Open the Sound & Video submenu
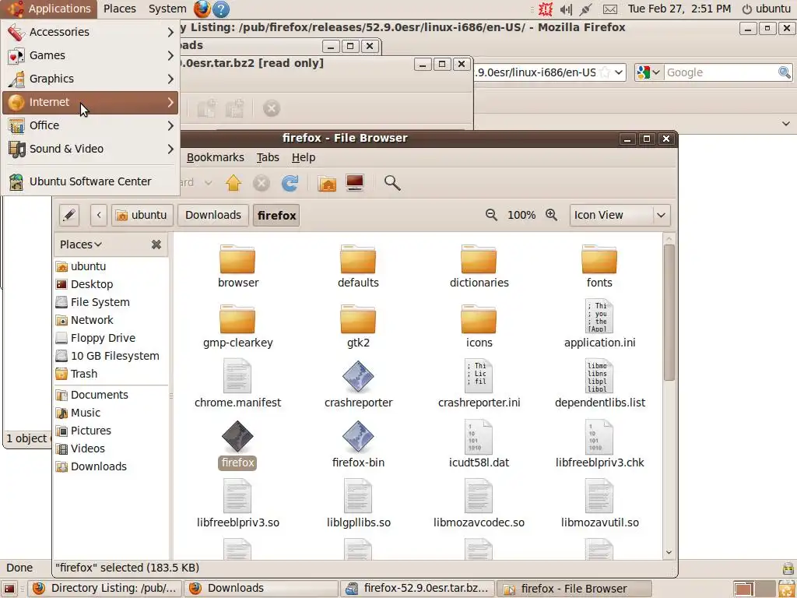This screenshot has height=598, width=797. tap(90, 149)
